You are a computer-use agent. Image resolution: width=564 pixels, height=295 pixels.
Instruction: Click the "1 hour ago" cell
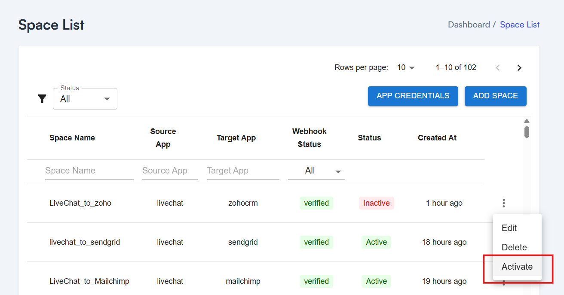pos(444,203)
